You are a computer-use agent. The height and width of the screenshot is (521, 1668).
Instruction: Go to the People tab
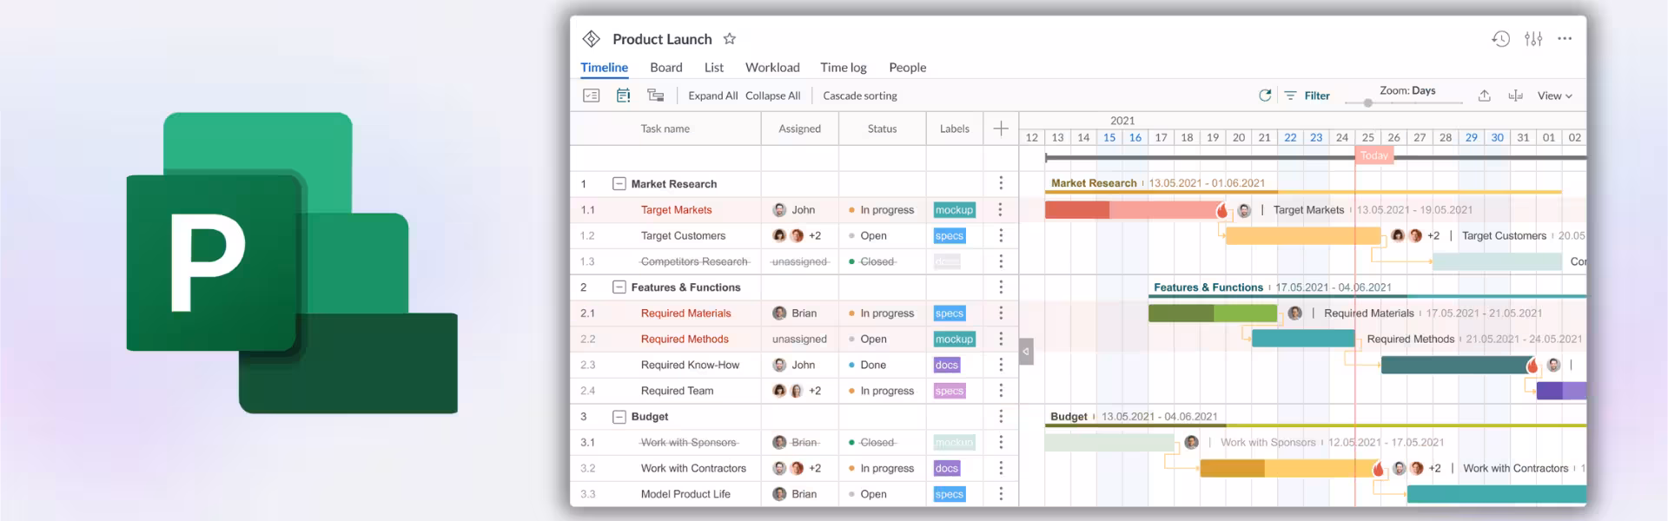(908, 67)
